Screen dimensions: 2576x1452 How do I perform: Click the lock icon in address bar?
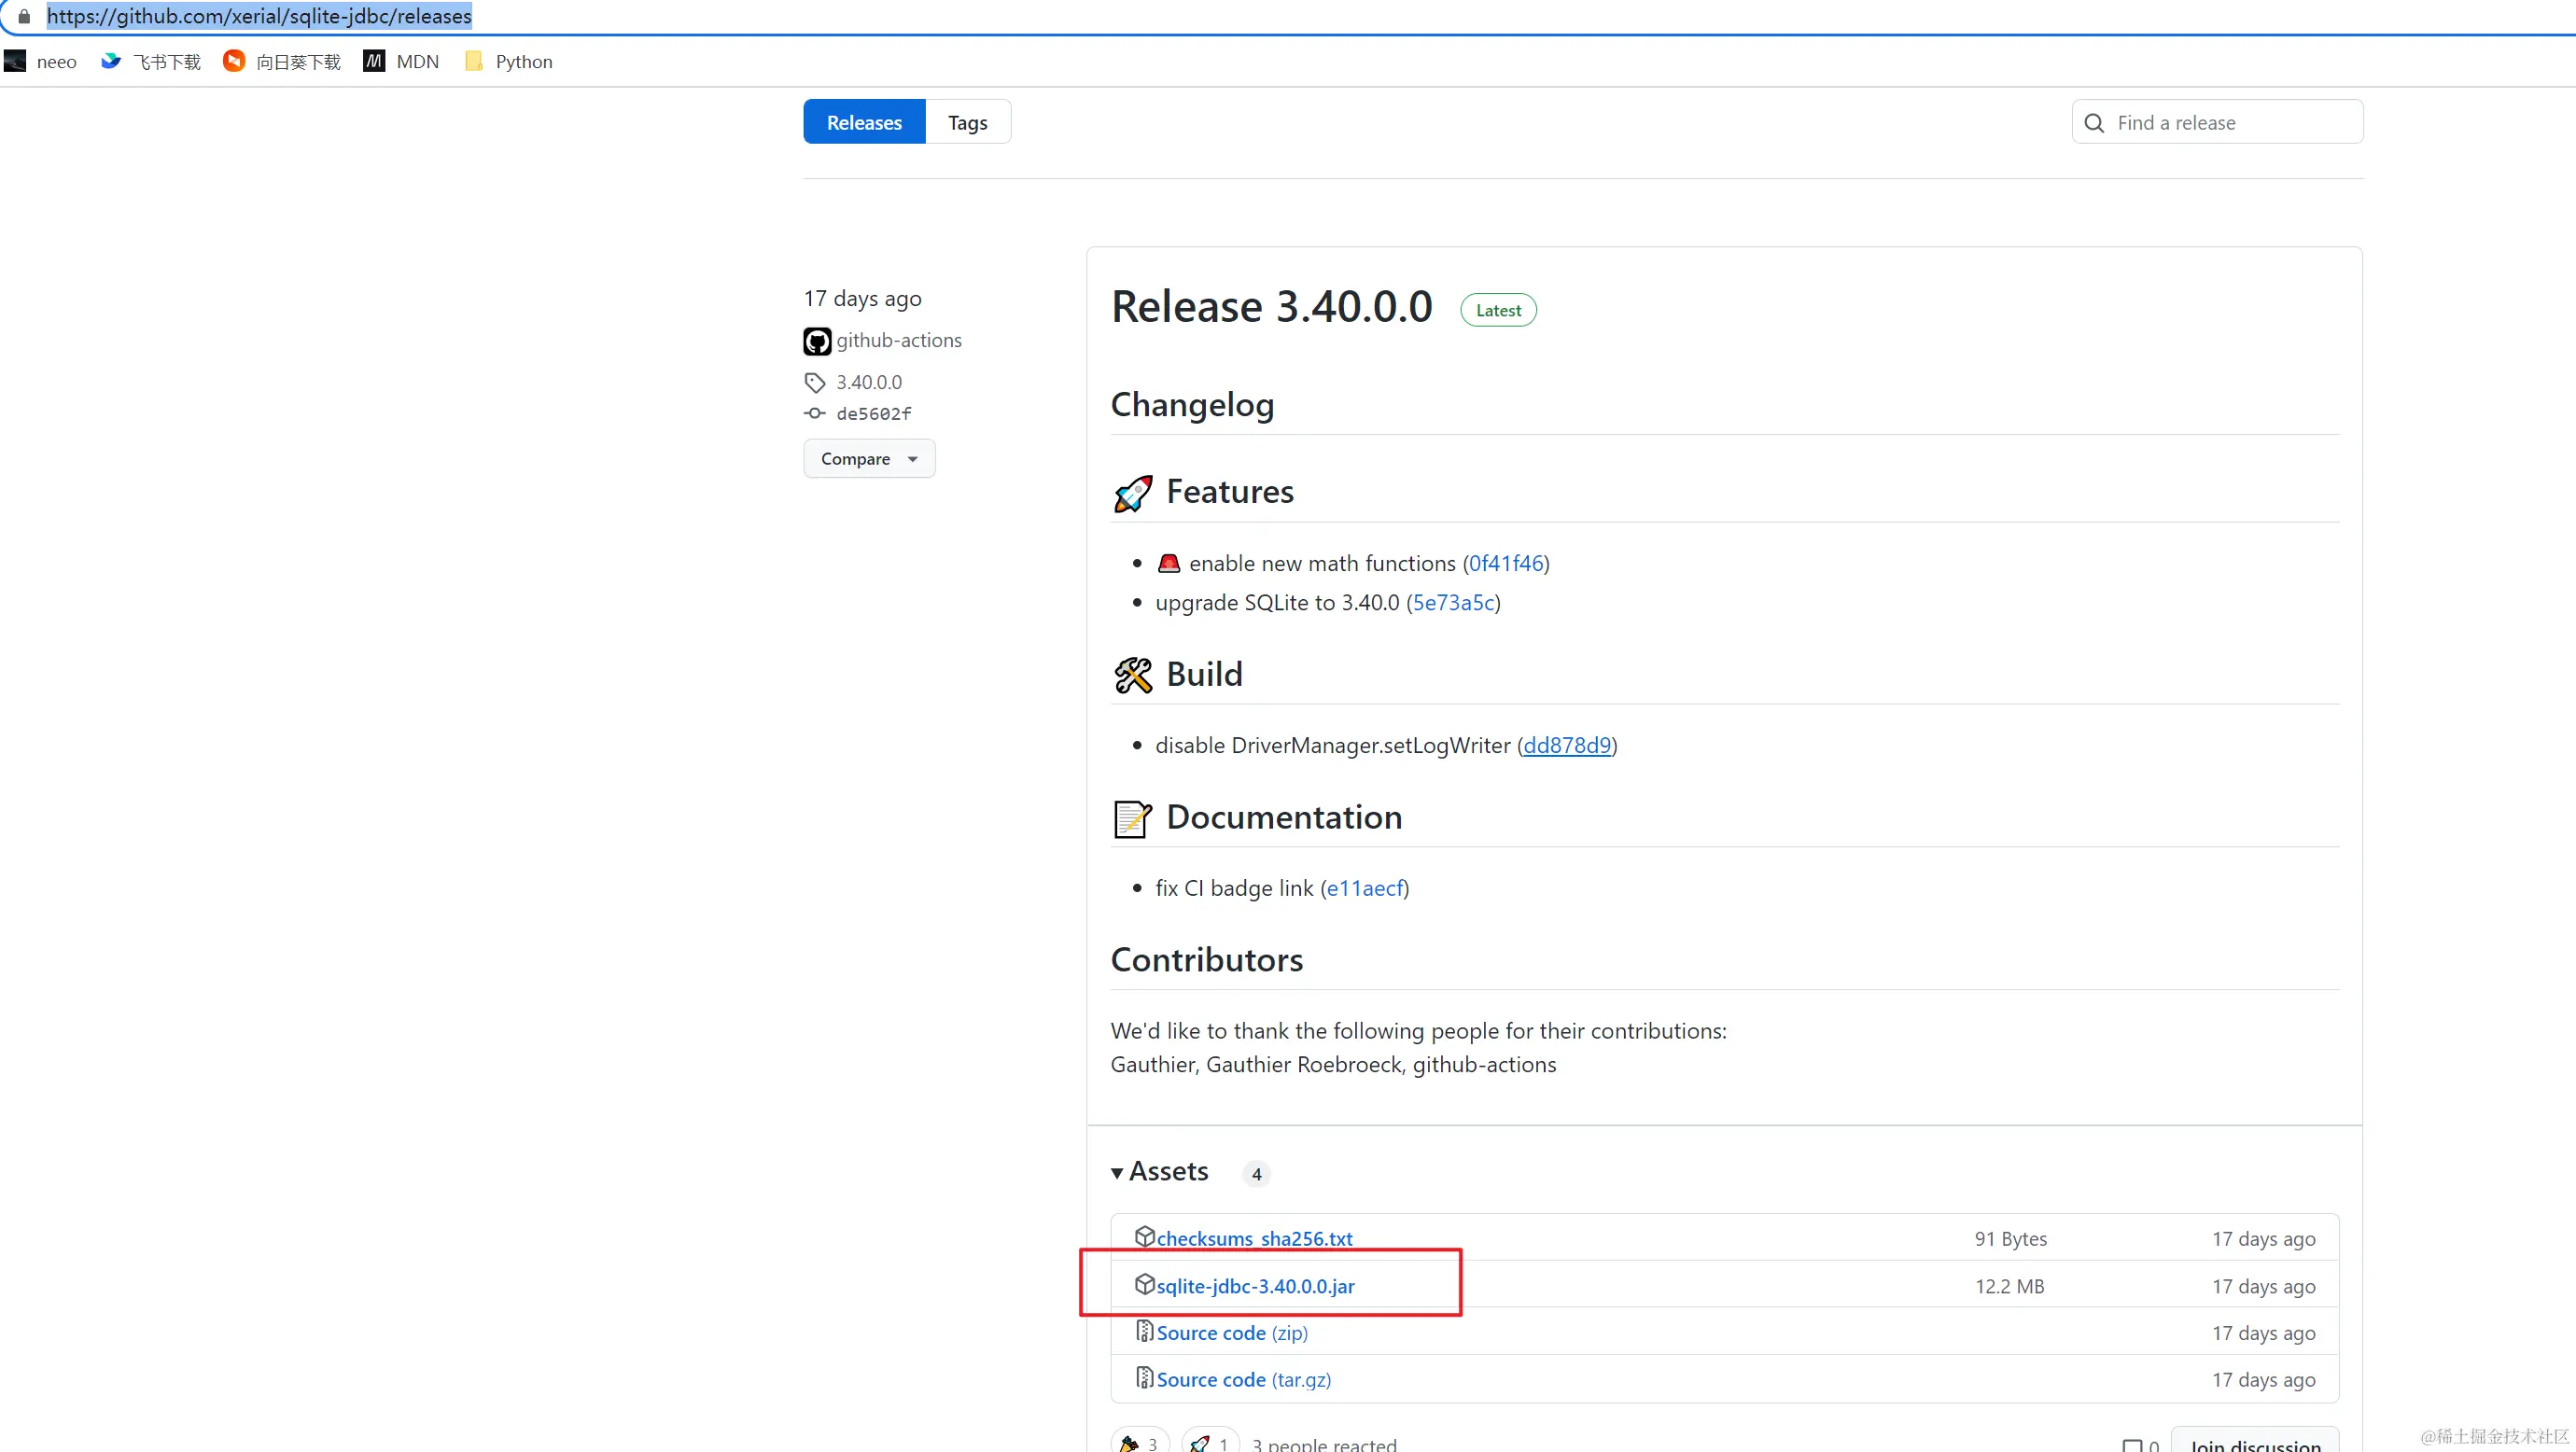(24, 16)
